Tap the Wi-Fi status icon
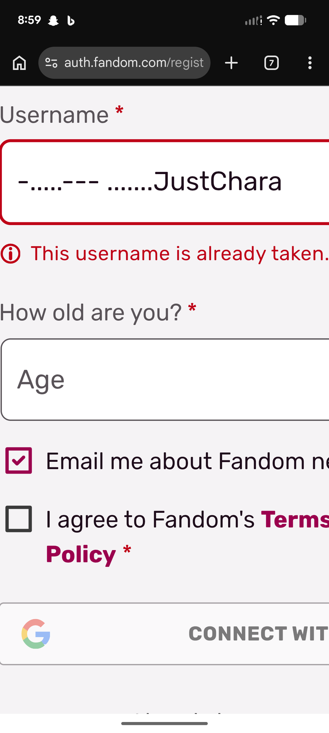Screen dimensions: 329x733 tap(273, 20)
